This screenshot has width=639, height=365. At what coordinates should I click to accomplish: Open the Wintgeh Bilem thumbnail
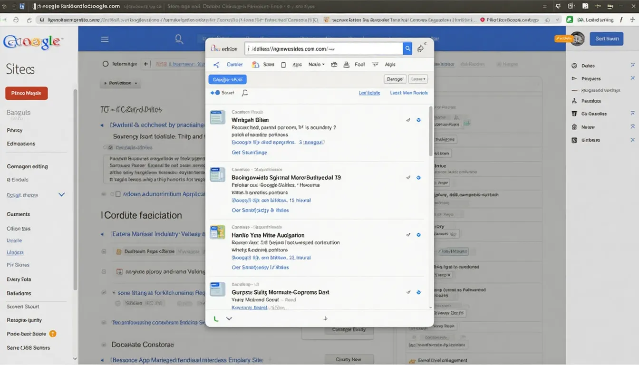tap(218, 117)
